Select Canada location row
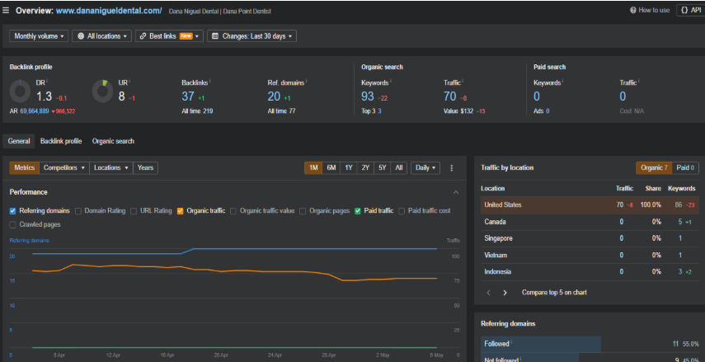Image resolution: width=705 pixels, height=362 pixels. click(x=590, y=222)
